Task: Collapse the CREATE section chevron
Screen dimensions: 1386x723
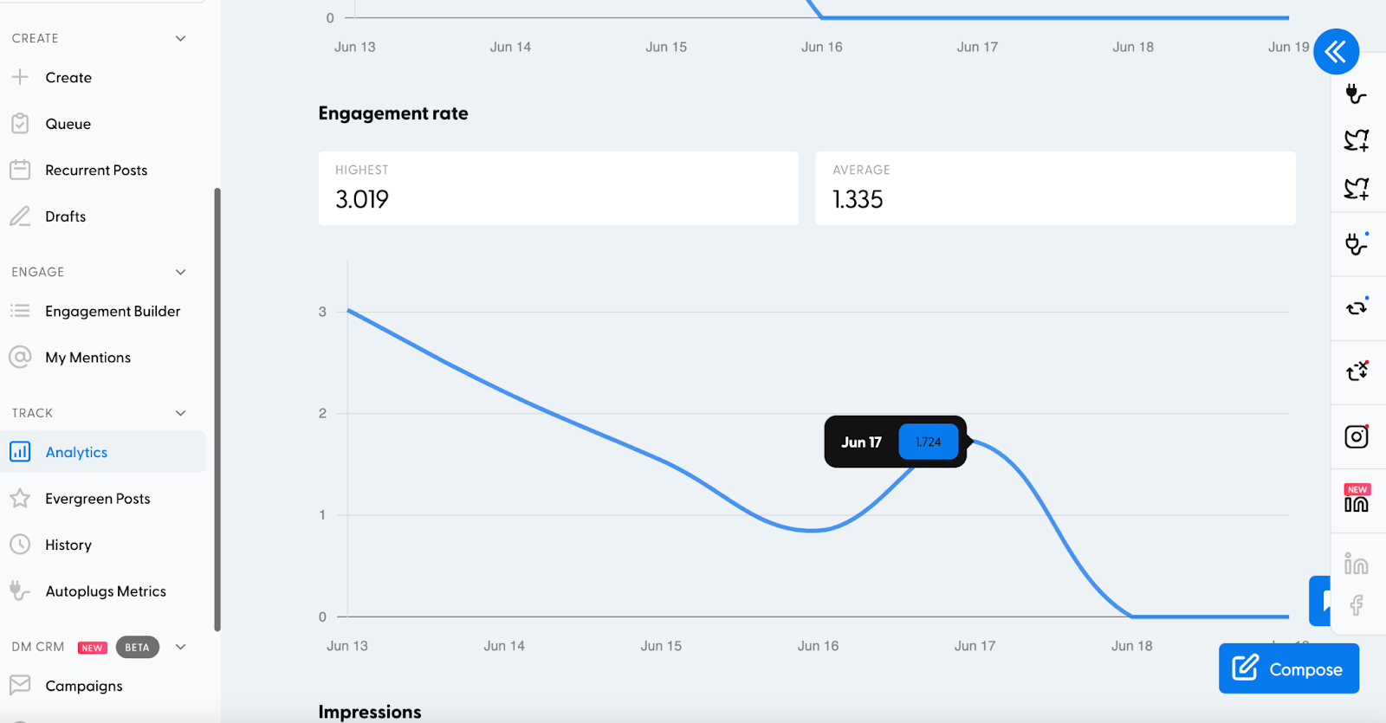Action: coord(180,38)
